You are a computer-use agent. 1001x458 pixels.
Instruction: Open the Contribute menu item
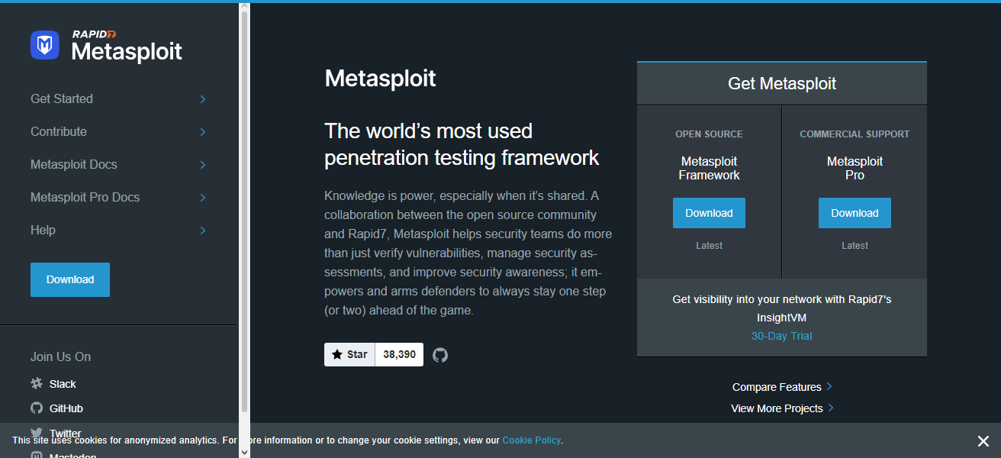(59, 131)
